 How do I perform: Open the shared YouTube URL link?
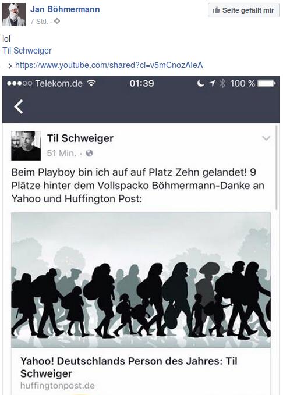[x=109, y=65]
